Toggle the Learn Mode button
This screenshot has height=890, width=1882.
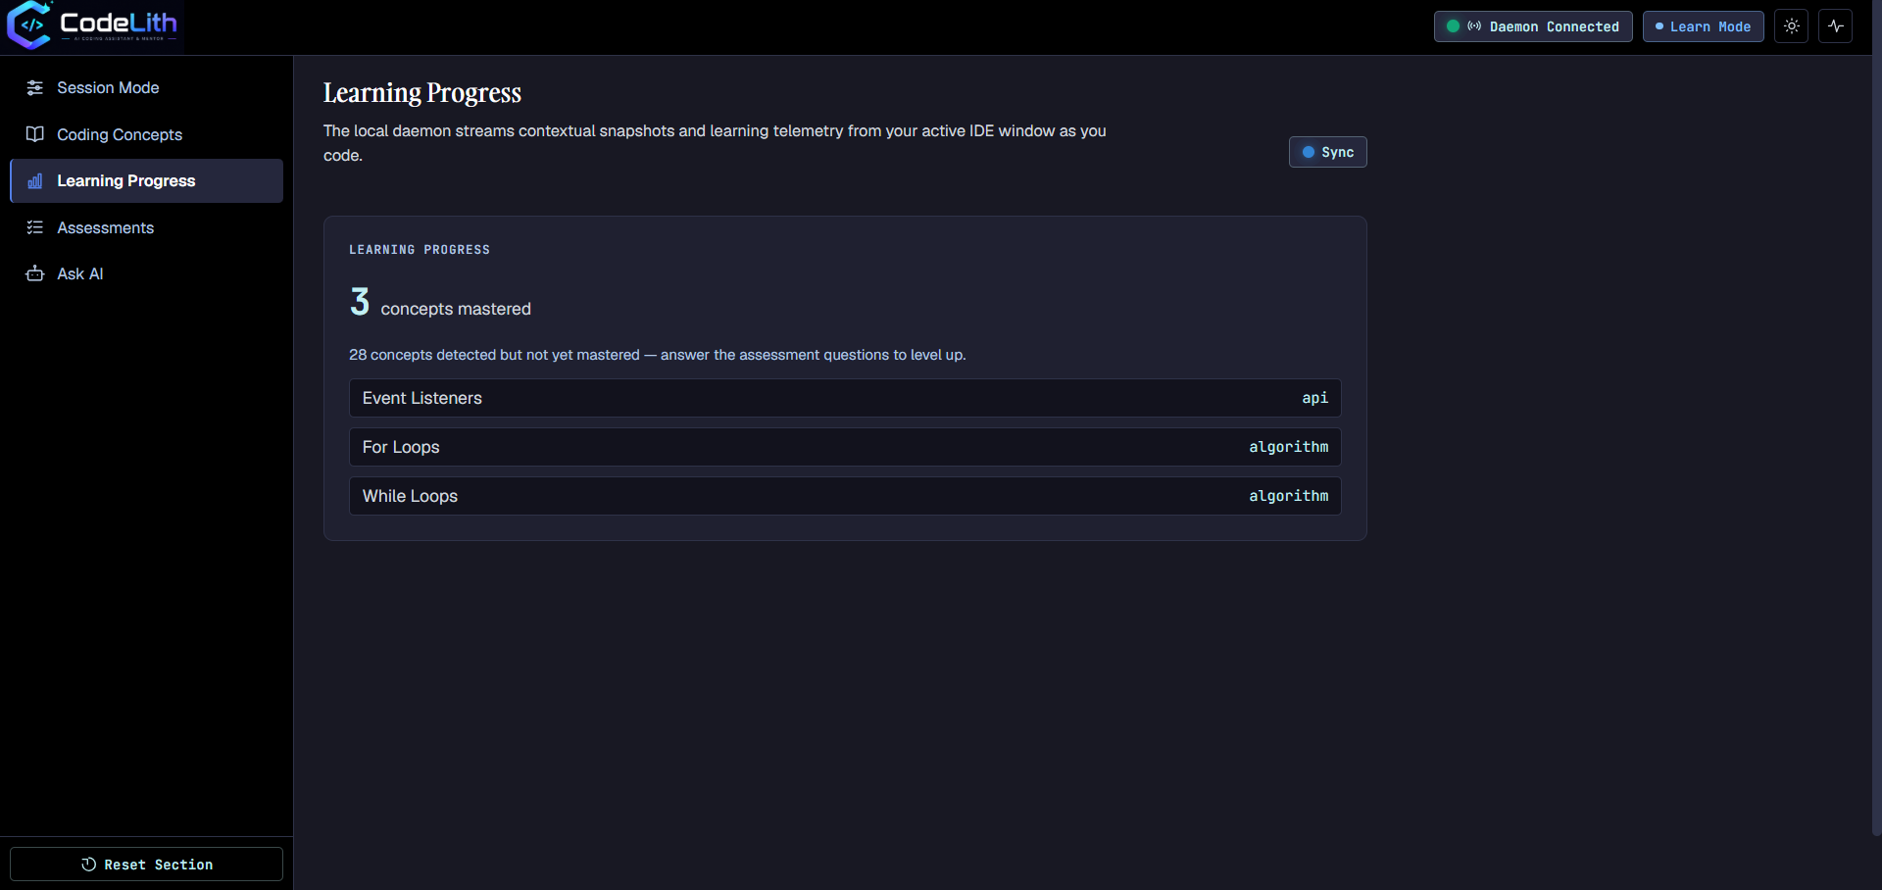coord(1704,26)
